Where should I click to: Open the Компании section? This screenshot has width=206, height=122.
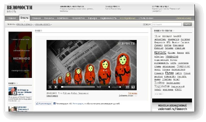[63, 18]
